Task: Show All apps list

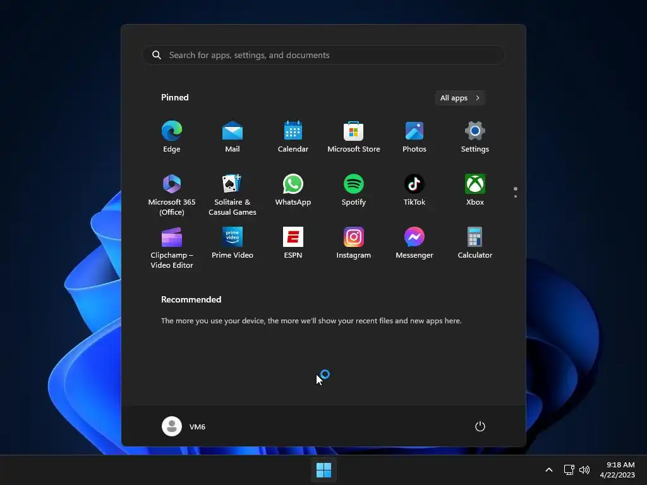Action: (x=460, y=98)
